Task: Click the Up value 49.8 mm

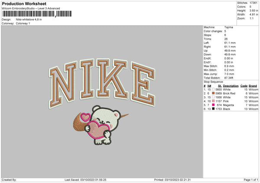Action: [230, 50]
